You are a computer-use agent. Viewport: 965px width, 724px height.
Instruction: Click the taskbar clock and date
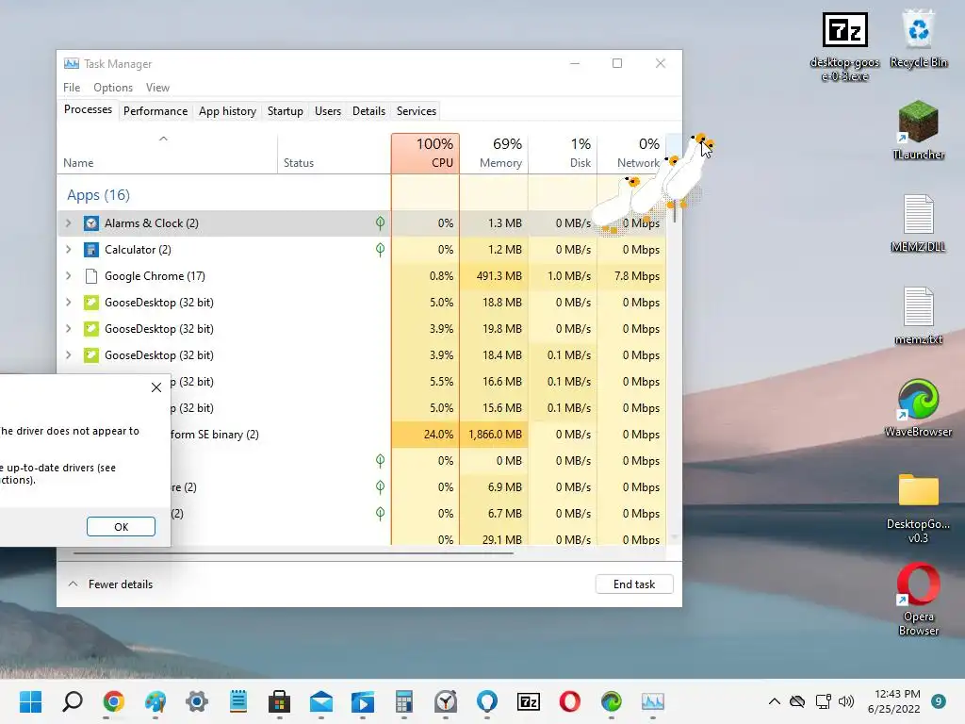pyautogui.click(x=893, y=701)
